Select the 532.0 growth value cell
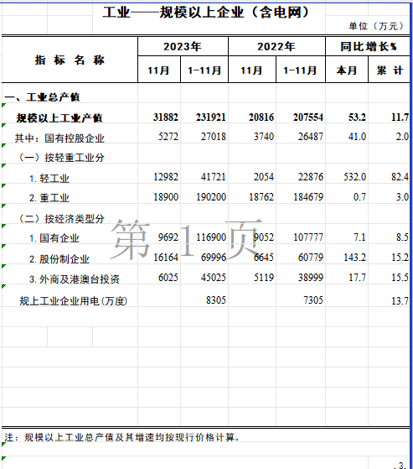This screenshot has height=469, width=413. pos(354,177)
